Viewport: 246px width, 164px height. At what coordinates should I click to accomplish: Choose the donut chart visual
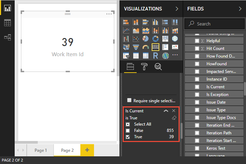[x=155, y=39]
